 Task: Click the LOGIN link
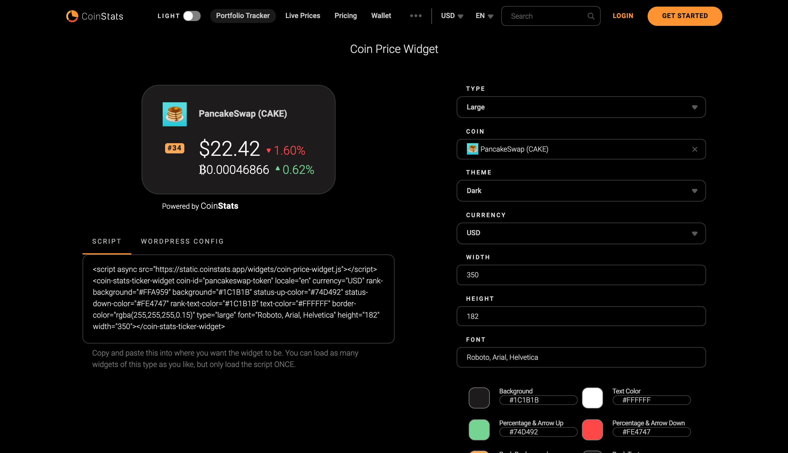coord(623,16)
